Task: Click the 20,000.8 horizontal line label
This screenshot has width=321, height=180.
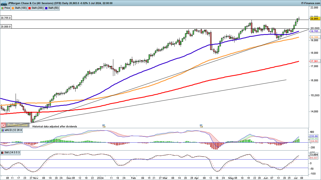Action: coord(6,27)
